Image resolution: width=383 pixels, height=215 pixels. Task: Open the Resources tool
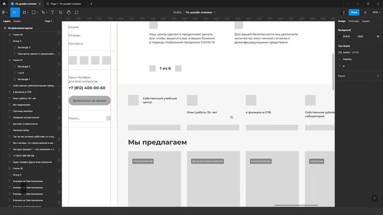[x=61, y=13]
